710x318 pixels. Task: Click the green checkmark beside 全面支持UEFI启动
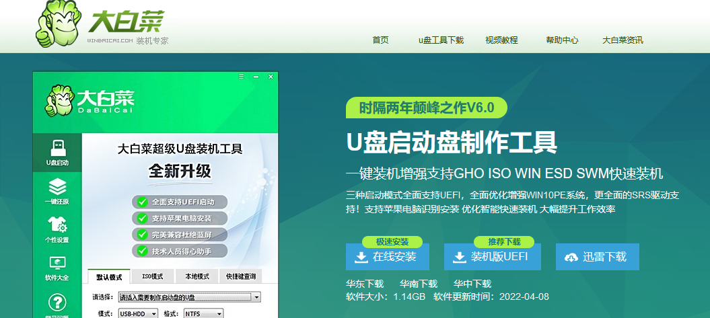click(143, 202)
